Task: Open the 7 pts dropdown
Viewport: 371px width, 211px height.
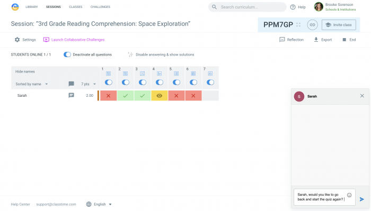Action: pos(89,84)
